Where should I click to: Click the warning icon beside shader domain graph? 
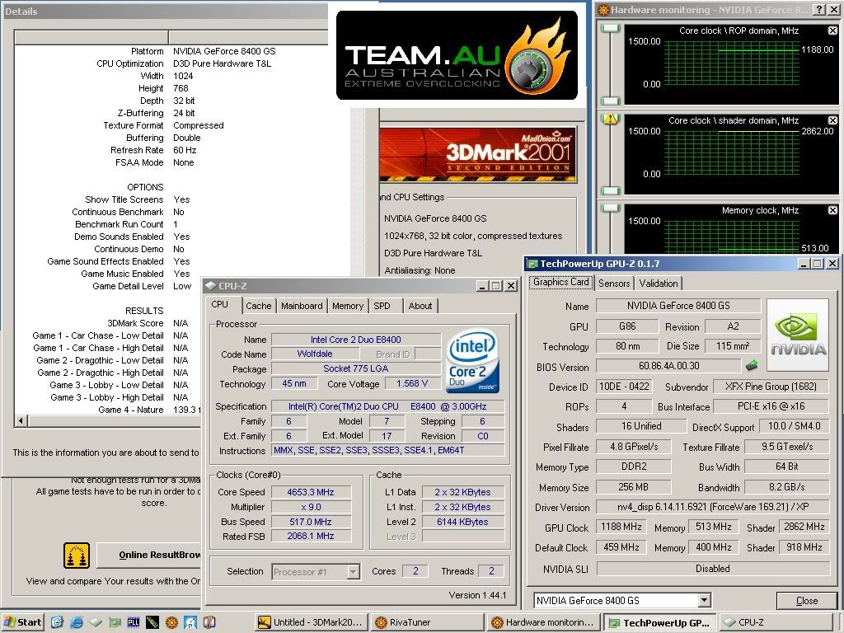click(611, 119)
